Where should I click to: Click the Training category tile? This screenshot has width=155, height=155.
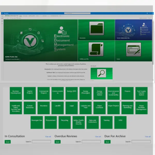[x=106, y=122]
